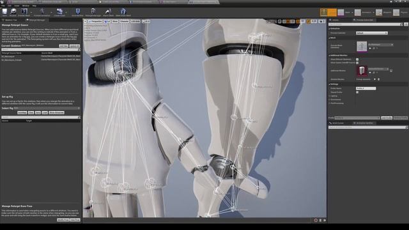Switch to Animation editing mode icon

click(358, 12)
